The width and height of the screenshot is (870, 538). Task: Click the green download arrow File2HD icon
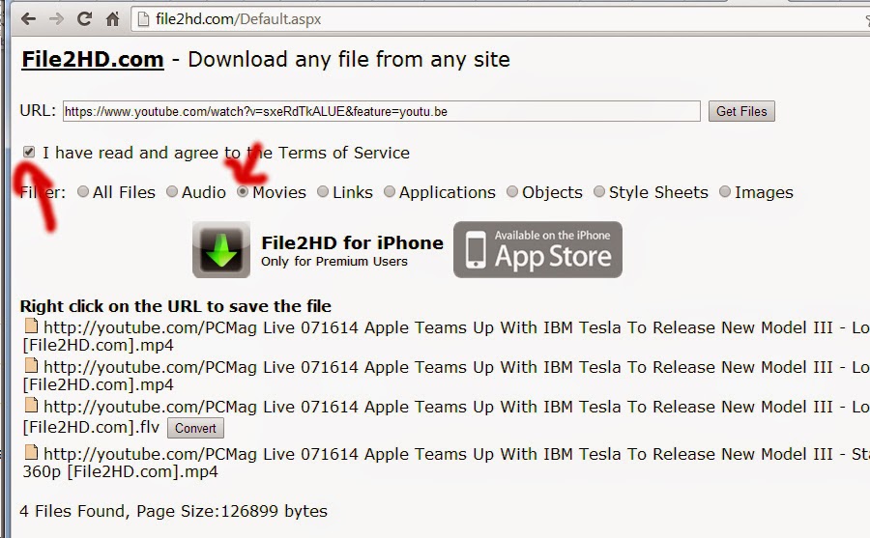[221, 249]
